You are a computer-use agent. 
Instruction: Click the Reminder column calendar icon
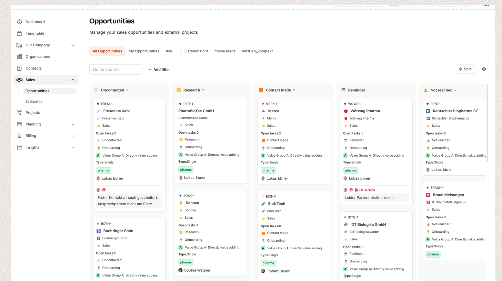[x=343, y=90]
